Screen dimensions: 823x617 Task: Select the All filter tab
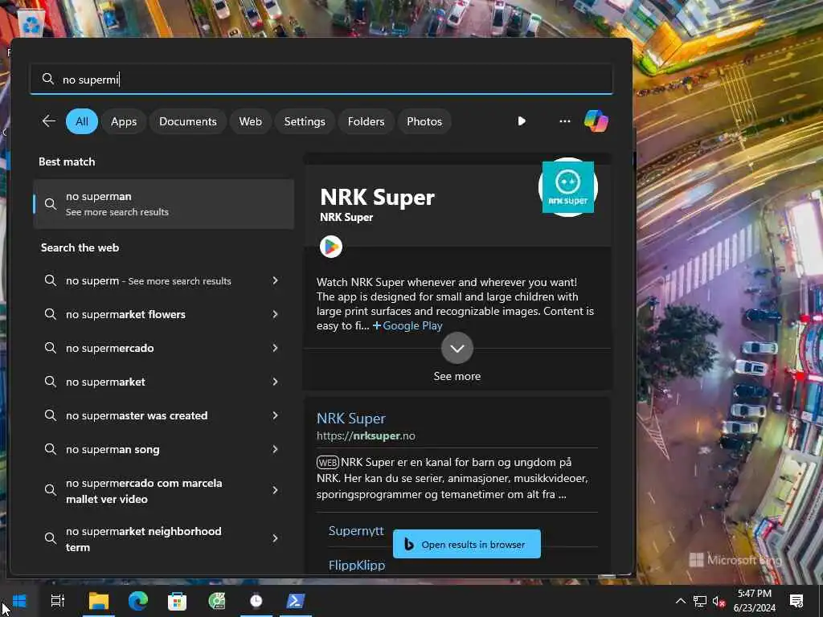tap(82, 121)
